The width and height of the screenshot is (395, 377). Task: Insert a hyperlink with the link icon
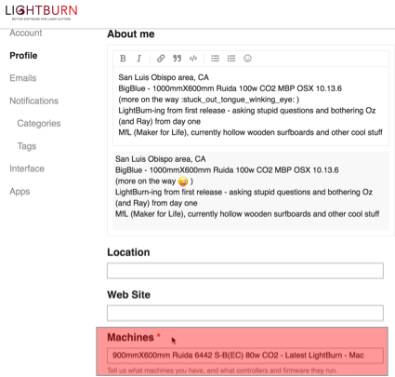(161, 59)
